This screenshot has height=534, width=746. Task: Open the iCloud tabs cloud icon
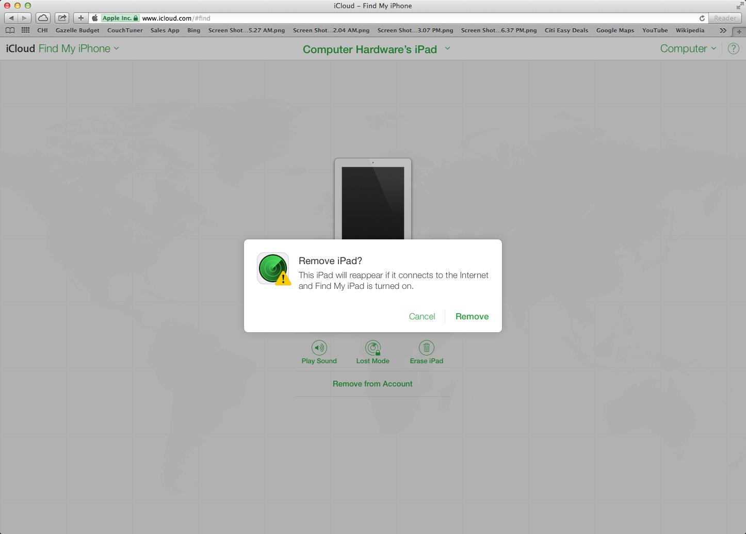(x=43, y=18)
